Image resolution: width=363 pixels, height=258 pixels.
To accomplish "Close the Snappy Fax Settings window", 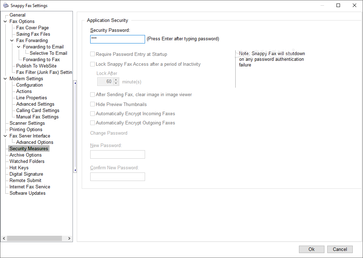I will (x=355, y=5).
